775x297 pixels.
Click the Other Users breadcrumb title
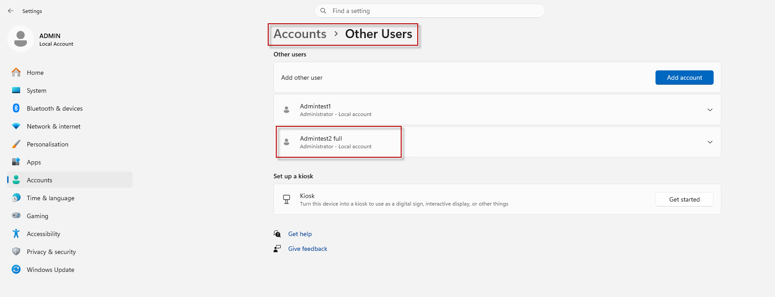click(378, 34)
